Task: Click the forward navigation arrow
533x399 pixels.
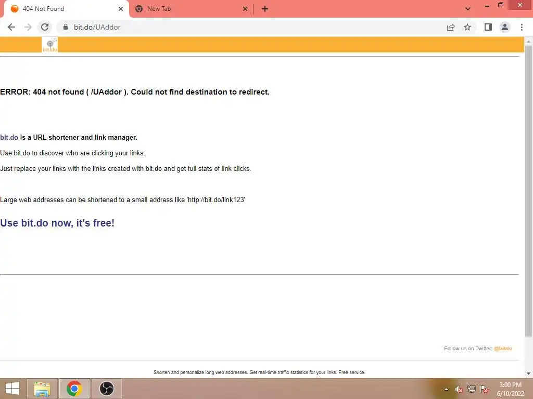Action: click(28, 27)
